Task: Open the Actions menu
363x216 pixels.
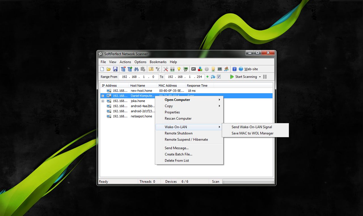Action: click(125, 62)
